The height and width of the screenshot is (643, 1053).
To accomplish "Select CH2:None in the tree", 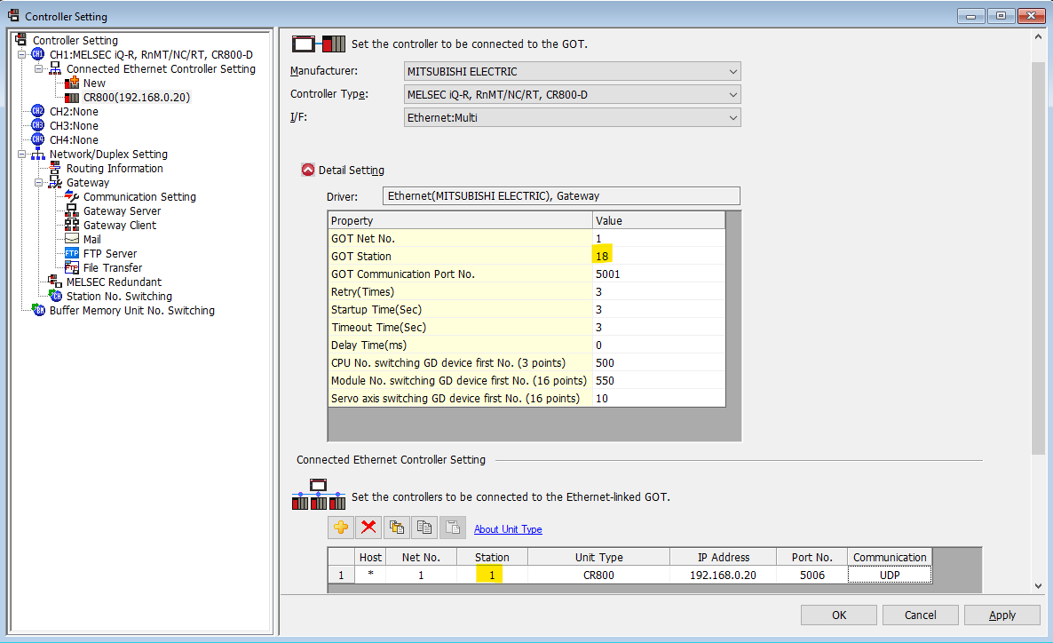I will tap(74, 112).
